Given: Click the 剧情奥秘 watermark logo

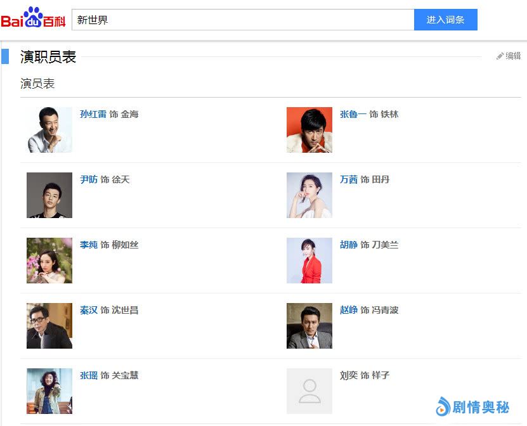Looking at the screenshot, I should click(x=472, y=406).
